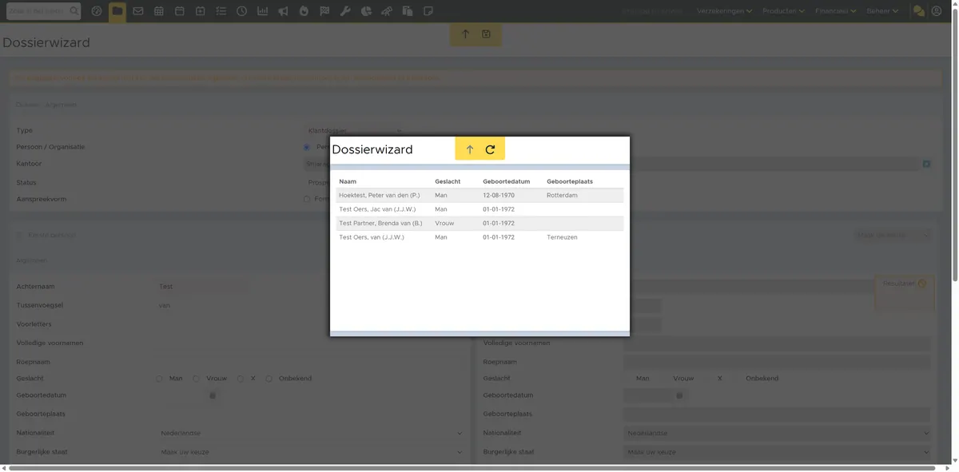Open the flame icon in the top bar
This screenshot has width=959, height=472.
(x=304, y=11)
